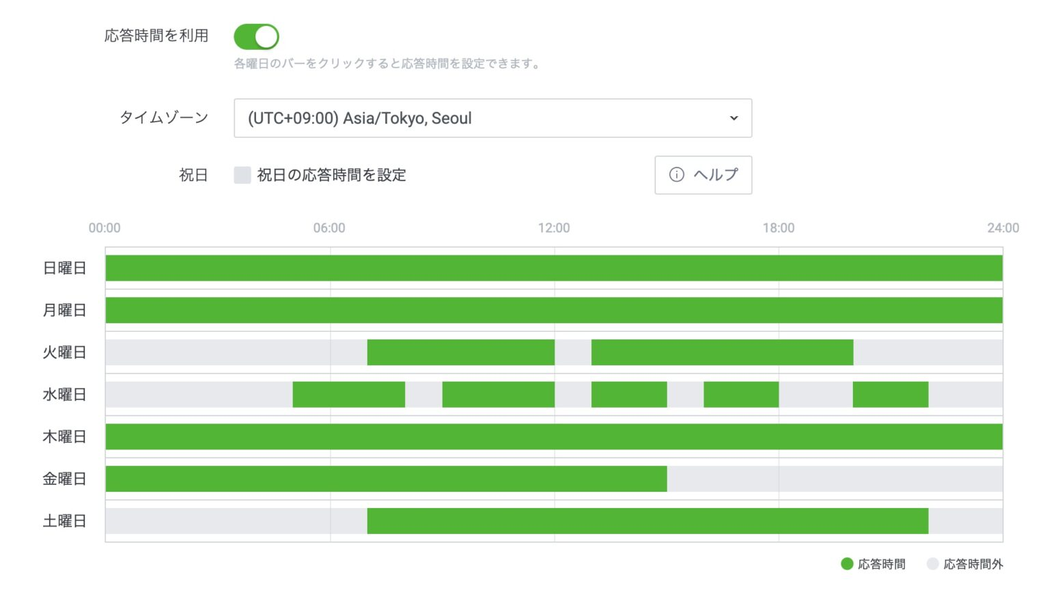The image size is (1049, 601).
Task: Click the 土曜日 green response bar
Action: pyautogui.click(x=647, y=521)
